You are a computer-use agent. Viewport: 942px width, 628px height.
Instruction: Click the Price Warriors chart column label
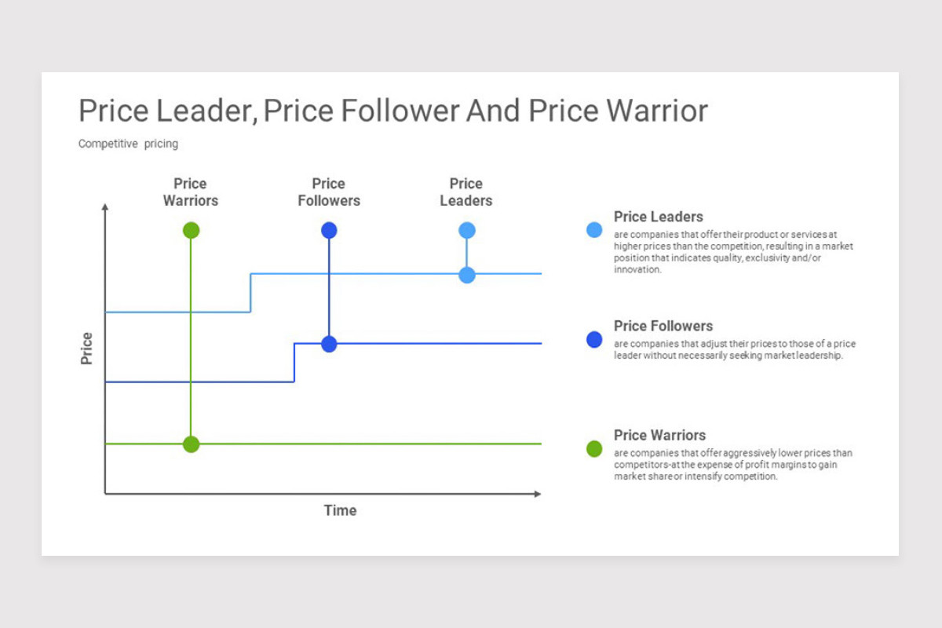pos(191,192)
